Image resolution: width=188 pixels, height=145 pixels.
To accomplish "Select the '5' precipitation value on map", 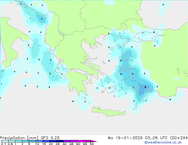I will tap(133, 74).
